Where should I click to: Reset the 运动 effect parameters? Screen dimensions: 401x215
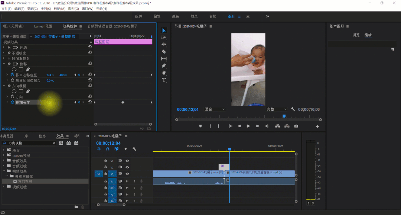[x=90, y=47]
